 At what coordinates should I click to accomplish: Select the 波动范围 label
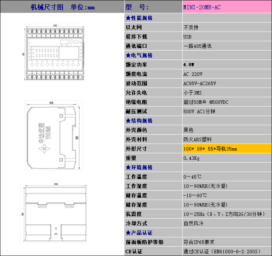pos(136,83)
